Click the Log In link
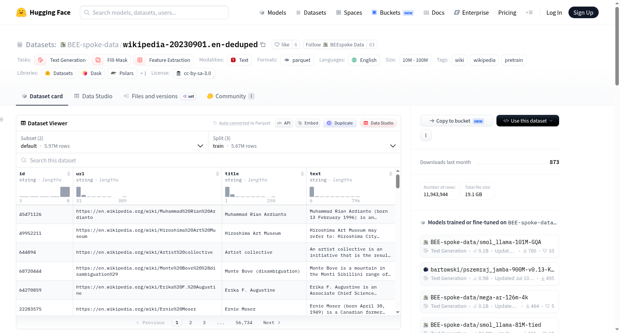This screenshot has width=620, height=333. 554,13
